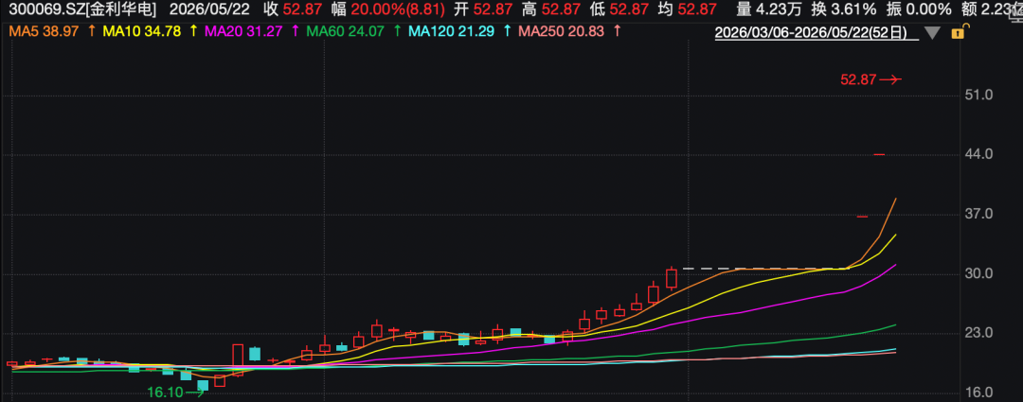The image size is (1023, 402).
Task: Click the closing price 收 52.87
Action: tap(294, 9)
